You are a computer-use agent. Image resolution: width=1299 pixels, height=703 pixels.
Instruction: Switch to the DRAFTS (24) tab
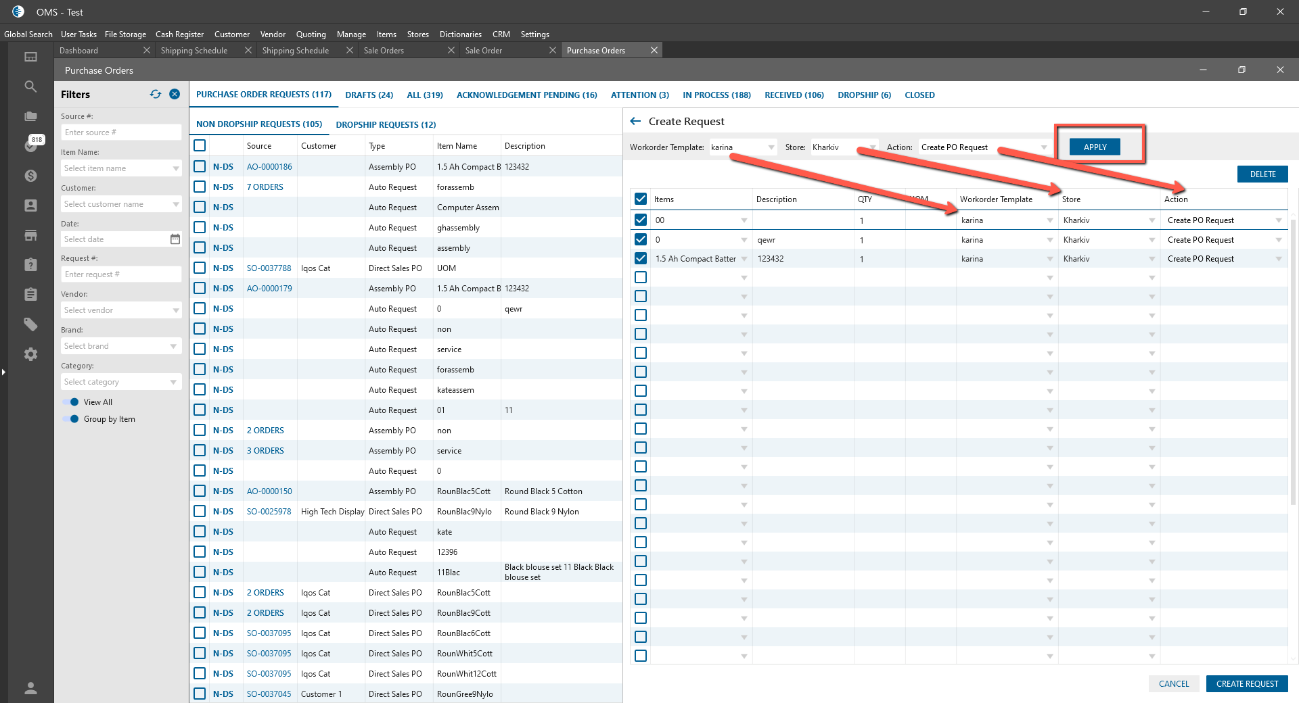pyautogui.click(x=369, y=95)
